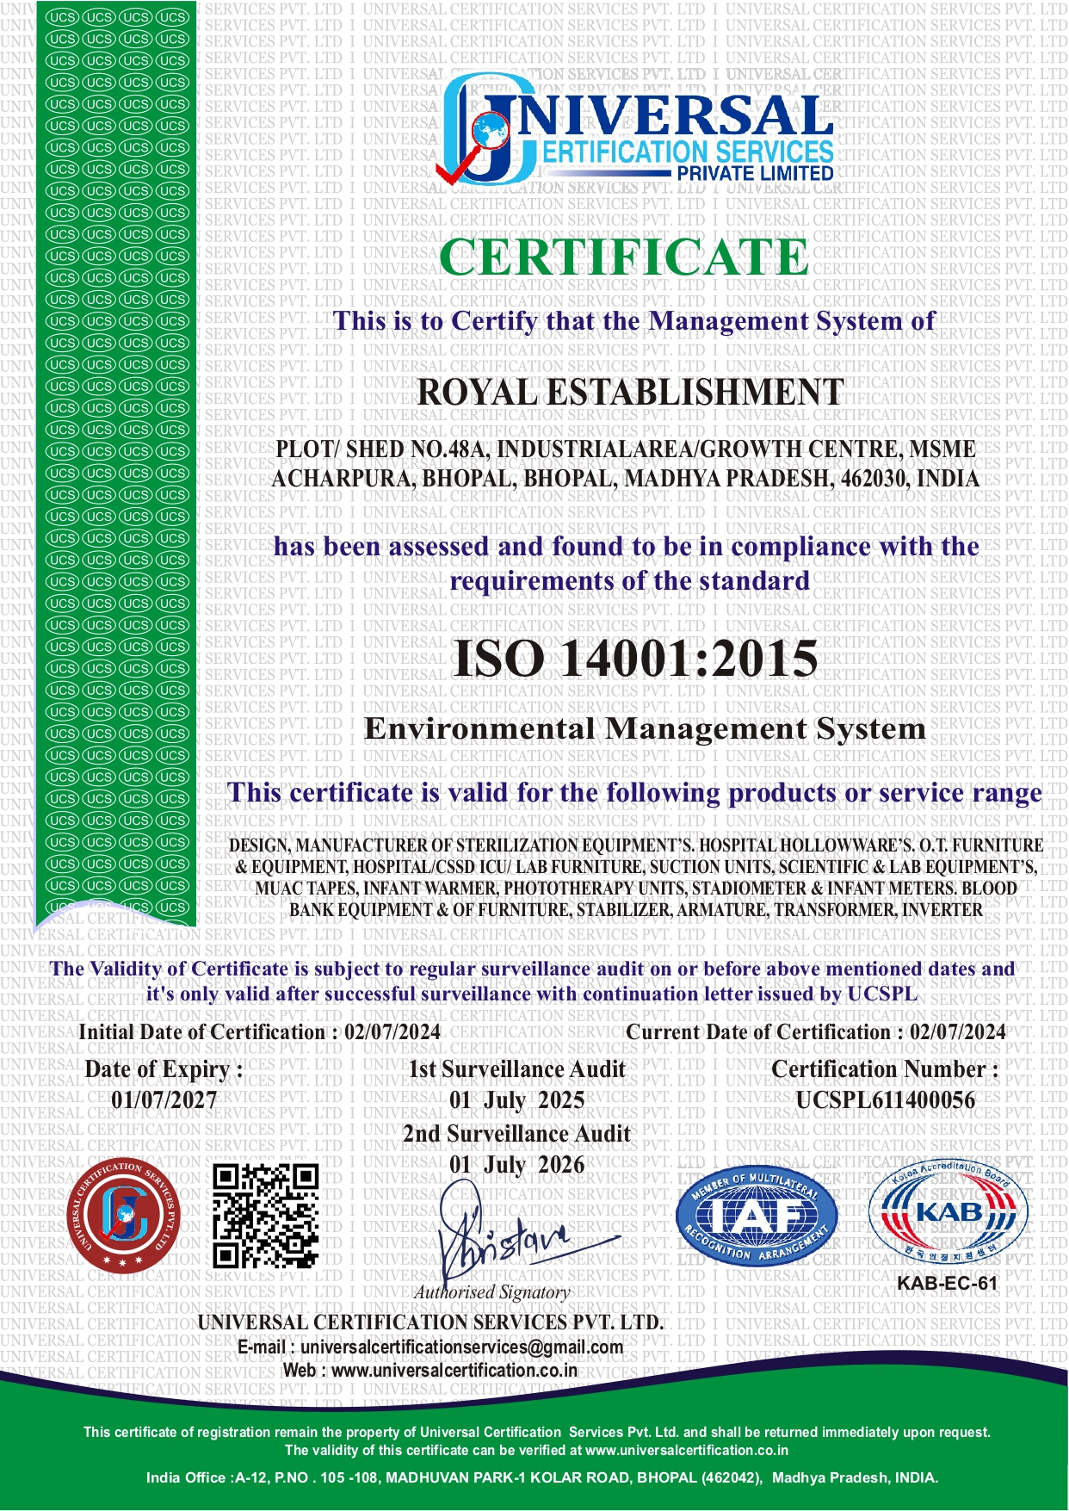Click the date 01 July 2026
1069x1511 pixels.
[x=517, y=1165]
